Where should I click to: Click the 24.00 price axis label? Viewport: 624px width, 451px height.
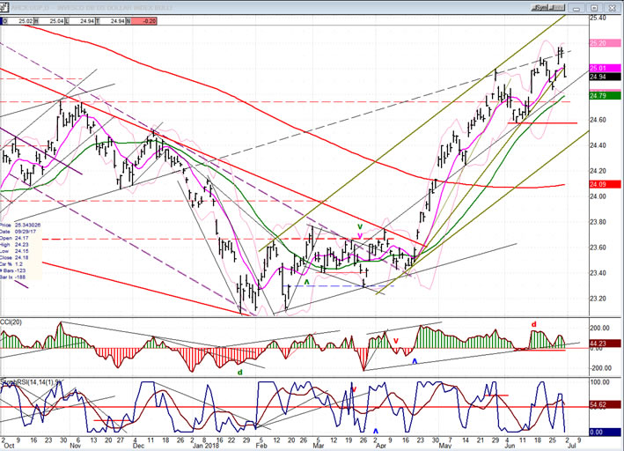coord(598,196)
